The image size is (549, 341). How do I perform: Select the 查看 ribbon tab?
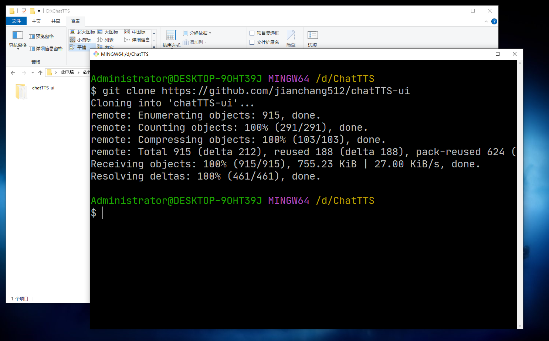75,21
